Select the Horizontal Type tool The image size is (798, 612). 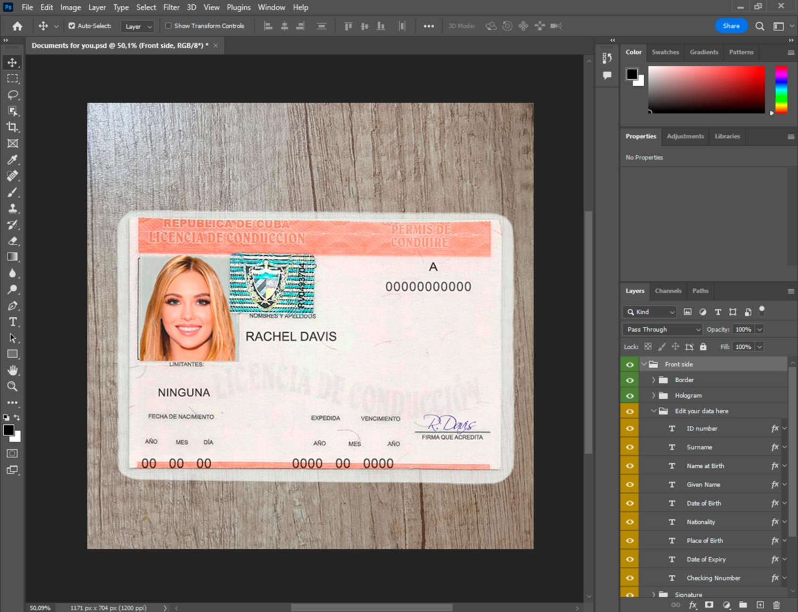(12, 322)
